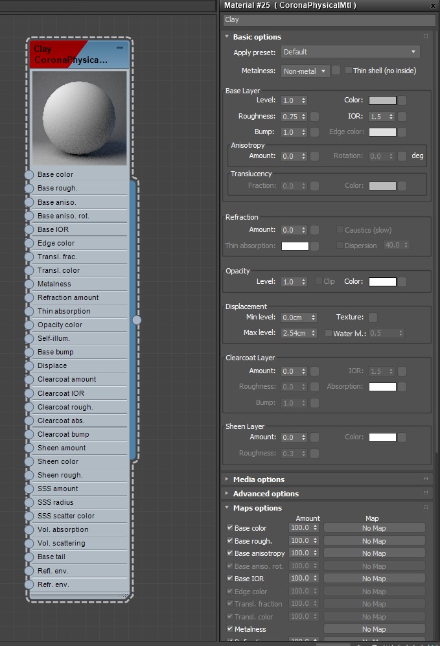The width and height of the screenshot is (440, 646).
Task: Toggle the Opacity Clip checkbox
Action: pos(319,281)
